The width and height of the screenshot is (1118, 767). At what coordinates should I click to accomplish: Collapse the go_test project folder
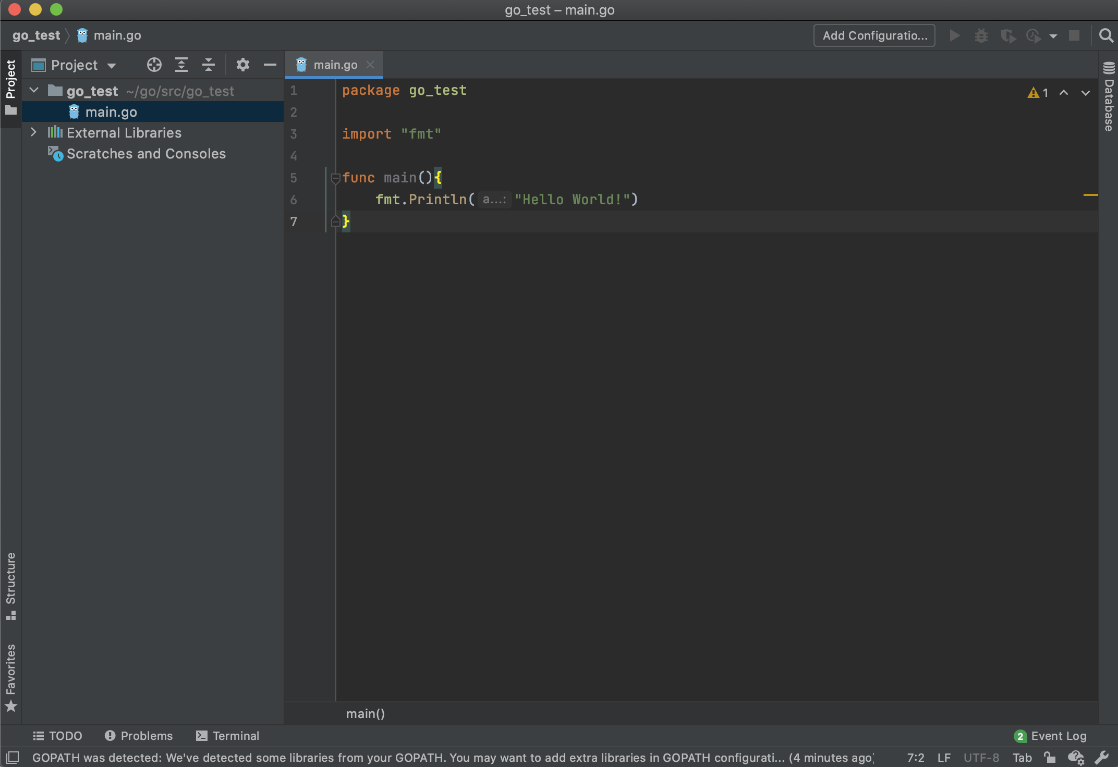[34, 91]
